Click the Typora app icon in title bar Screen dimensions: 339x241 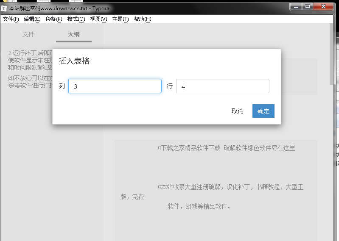pos(4,8)
